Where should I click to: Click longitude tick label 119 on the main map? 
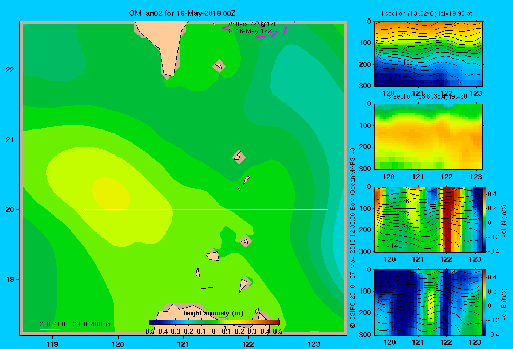[52, 344]
